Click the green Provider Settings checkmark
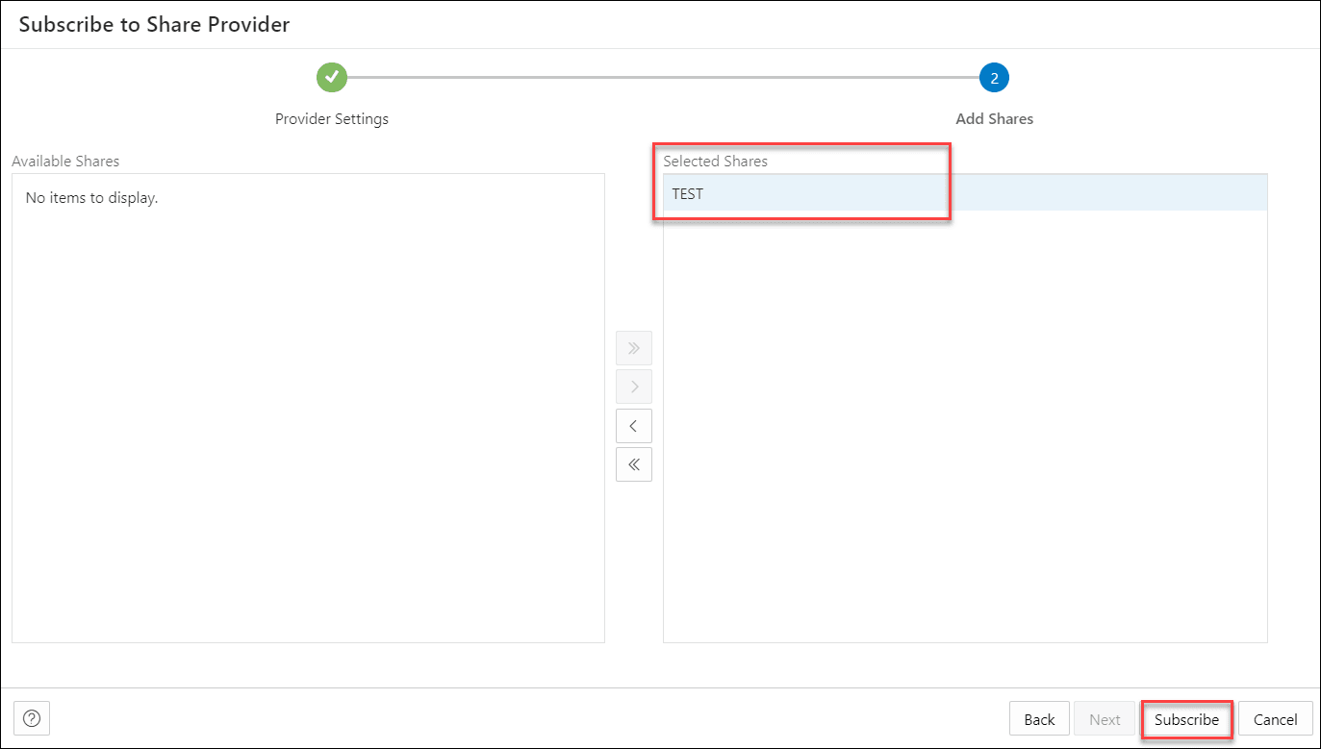Image resolution: width=1321 pixels, height=749 pixels. tap(331, 77)
